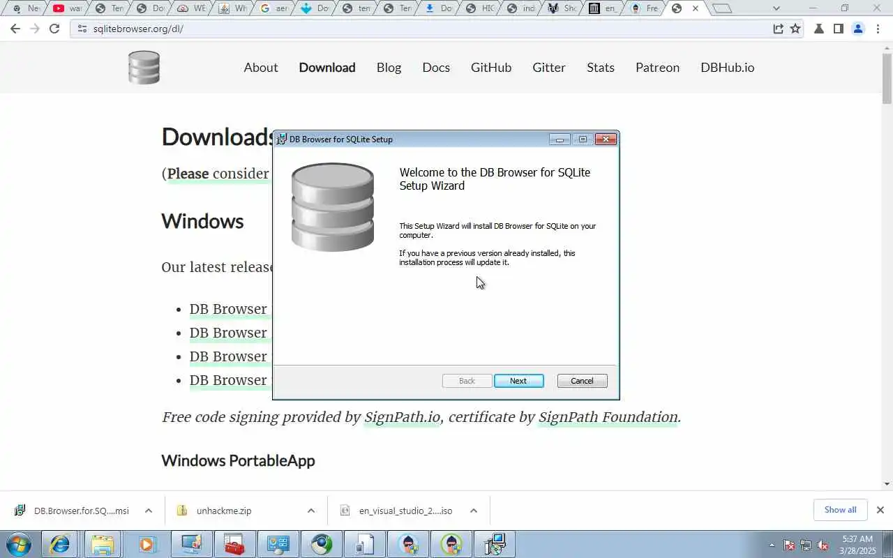Open the DBHub.io menu item

tap(728, 68)
